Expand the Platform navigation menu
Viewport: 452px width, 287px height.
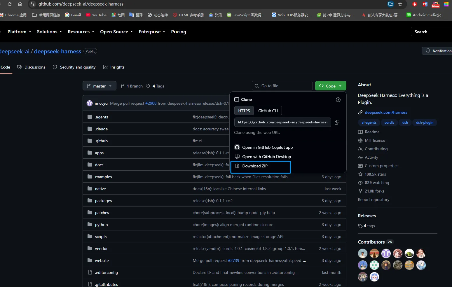[19, 32]
